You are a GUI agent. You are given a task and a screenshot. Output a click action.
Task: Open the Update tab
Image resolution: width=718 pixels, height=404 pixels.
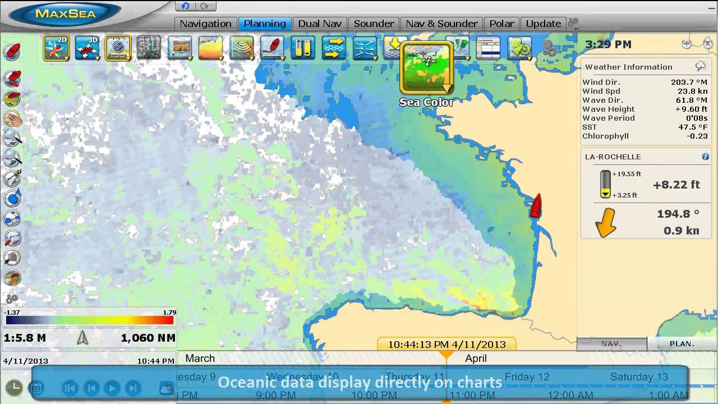point(543,24)
